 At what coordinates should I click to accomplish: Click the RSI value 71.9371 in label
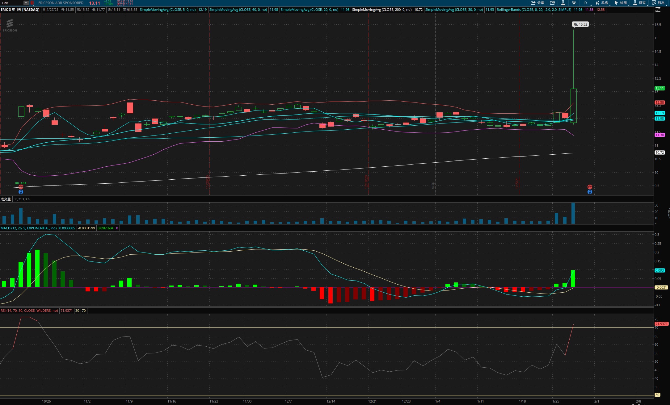(x=66, y=311)
